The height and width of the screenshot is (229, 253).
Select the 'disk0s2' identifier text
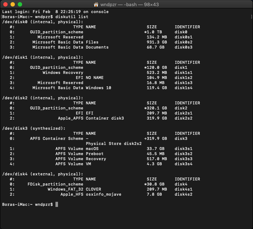tap(183, 42)
